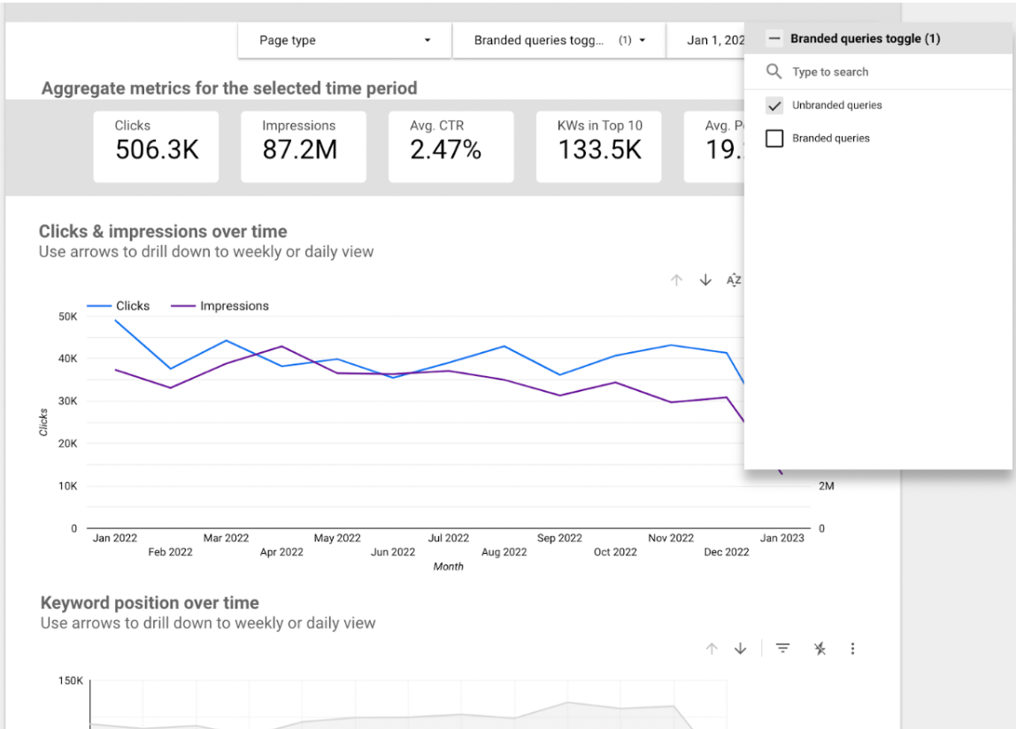Open the Page type dropdown
Image resolution: width=1016 pixels, height=729 pixels.
click(344, 40)
